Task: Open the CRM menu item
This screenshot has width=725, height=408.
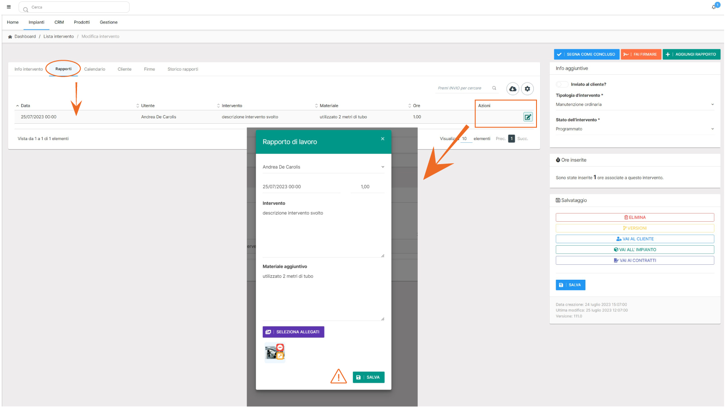Action: 59,22
